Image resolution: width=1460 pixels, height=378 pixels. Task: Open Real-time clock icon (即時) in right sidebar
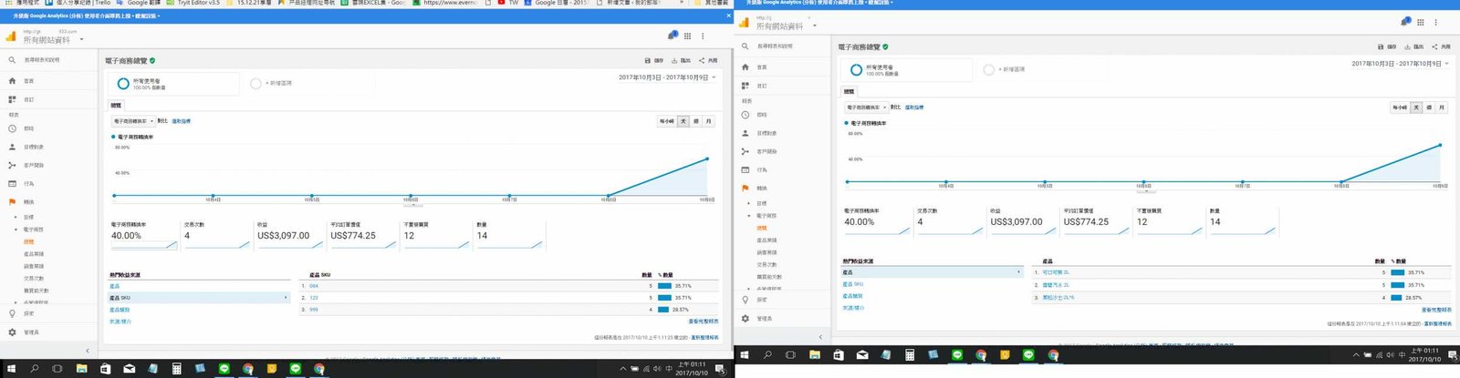click(x=746, y=115)
